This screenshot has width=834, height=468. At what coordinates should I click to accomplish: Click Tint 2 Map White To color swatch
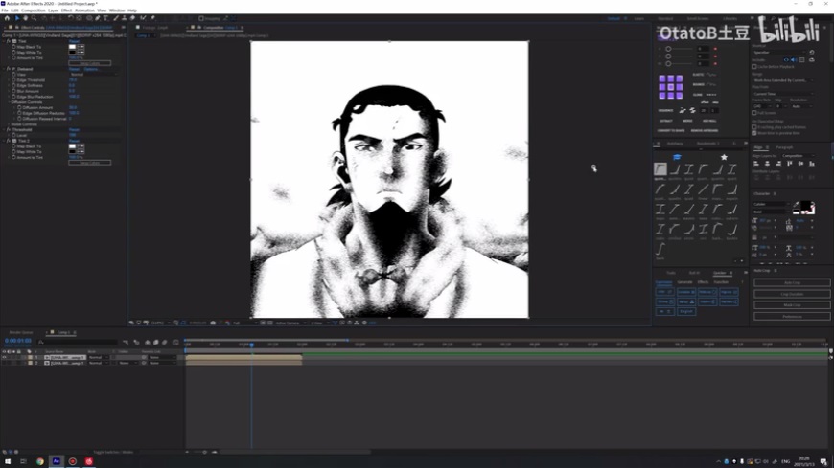[72, 152]
